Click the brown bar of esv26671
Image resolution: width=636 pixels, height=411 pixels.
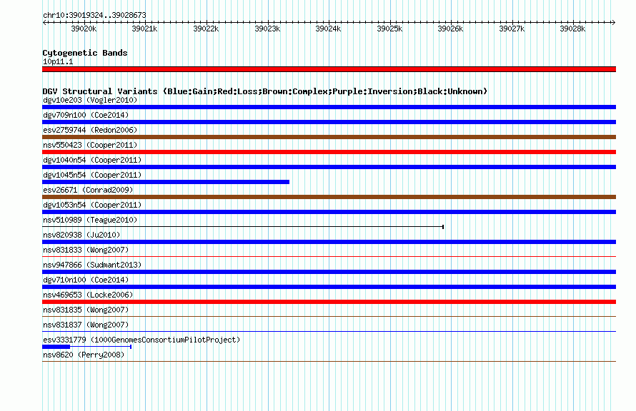[x=329, y=197]
